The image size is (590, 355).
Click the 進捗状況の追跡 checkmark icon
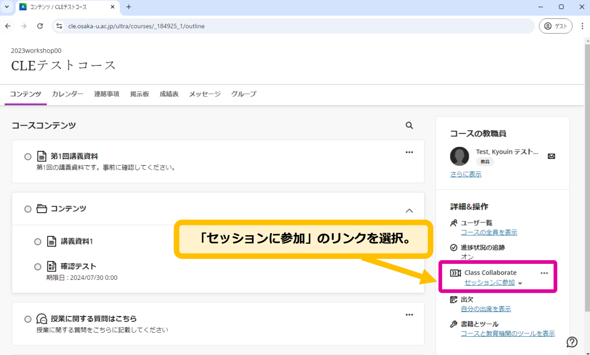click(454, 247)
